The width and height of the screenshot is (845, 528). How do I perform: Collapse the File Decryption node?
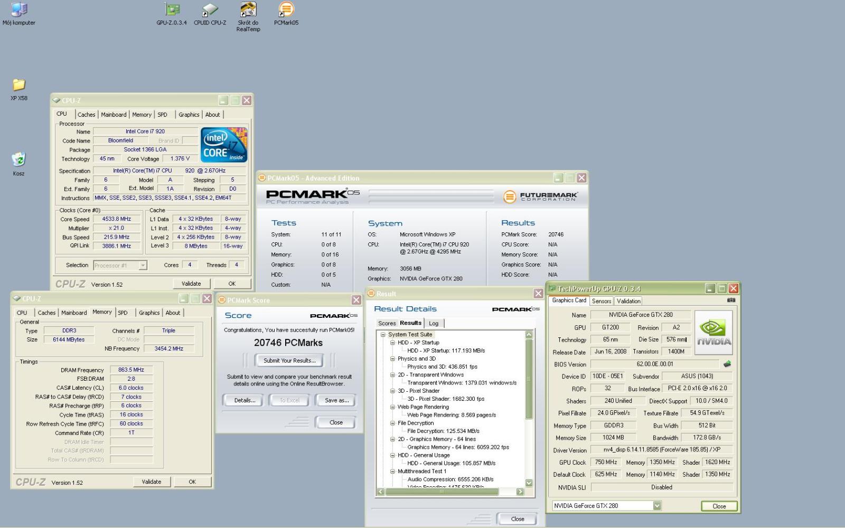click(x=392, y=423)
